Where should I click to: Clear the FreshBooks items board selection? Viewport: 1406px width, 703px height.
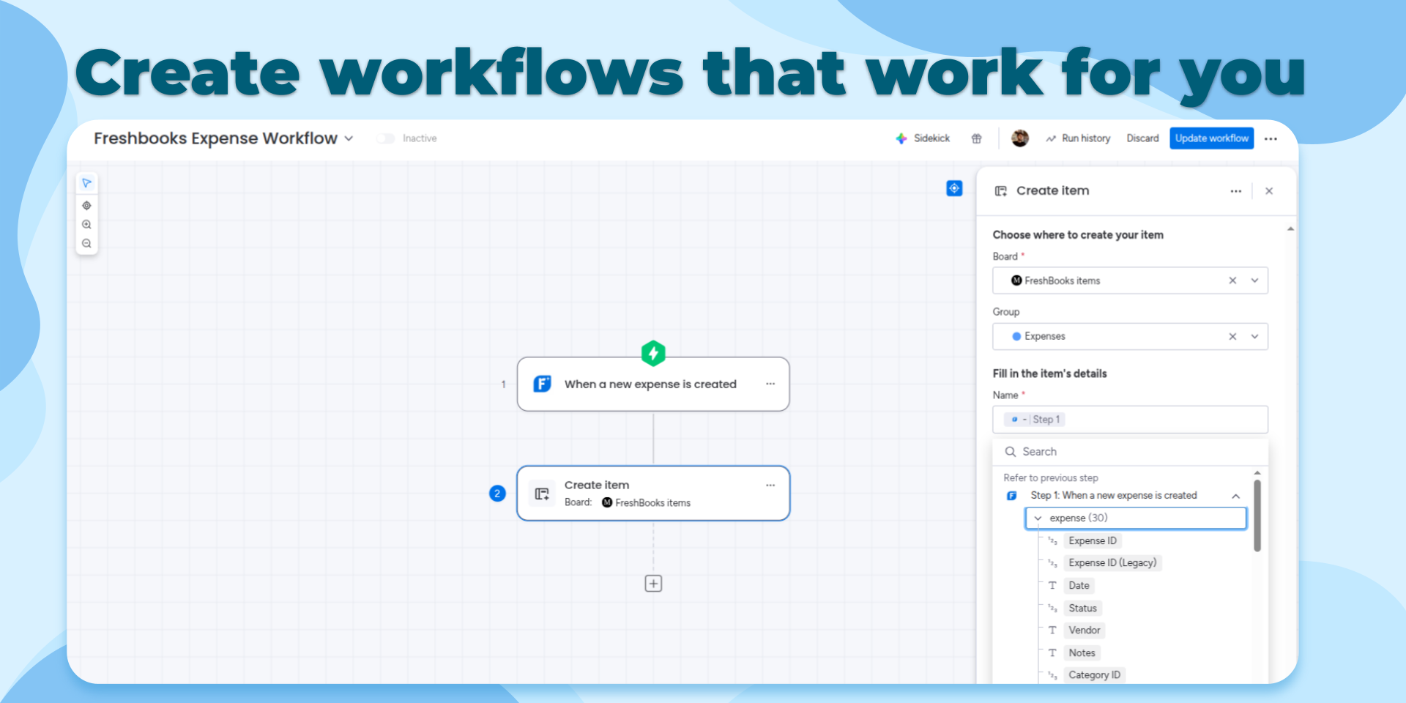(1232, 280)
